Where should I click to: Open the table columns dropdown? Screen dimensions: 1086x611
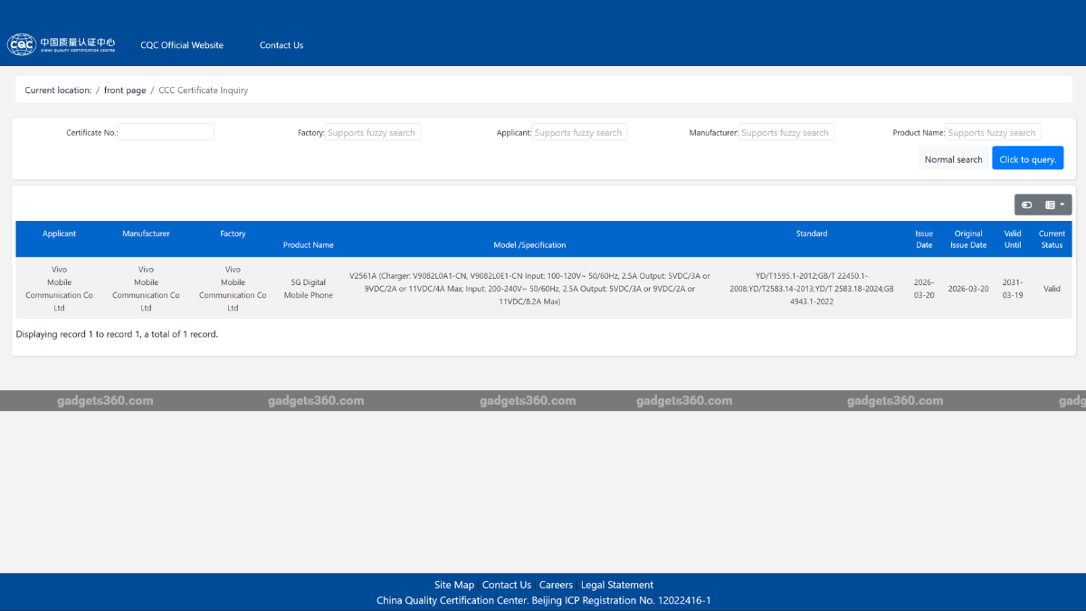1054,205
